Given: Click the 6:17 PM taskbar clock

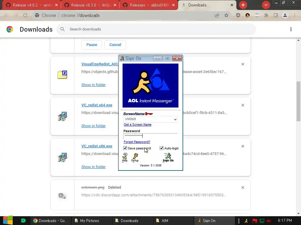Looking at the screenshot, I should coord(285,220).
